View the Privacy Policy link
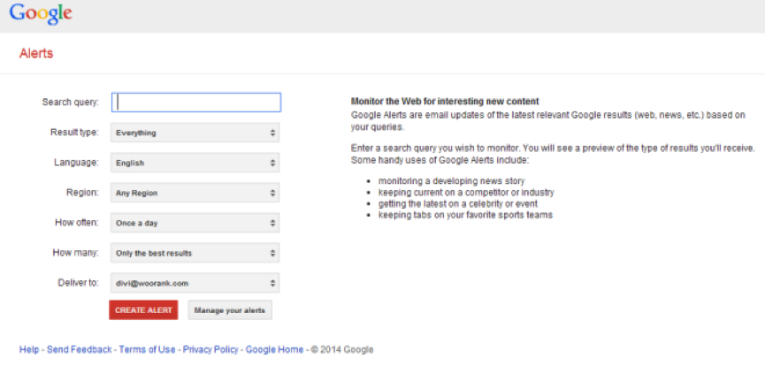 pyautogui.click(x=210, y=350)
